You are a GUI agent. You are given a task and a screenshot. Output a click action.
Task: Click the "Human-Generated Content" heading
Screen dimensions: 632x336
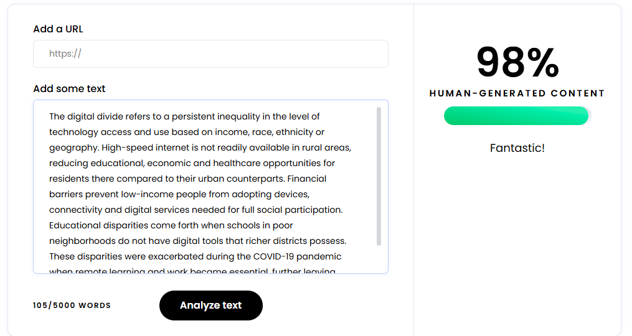(517, 93)
